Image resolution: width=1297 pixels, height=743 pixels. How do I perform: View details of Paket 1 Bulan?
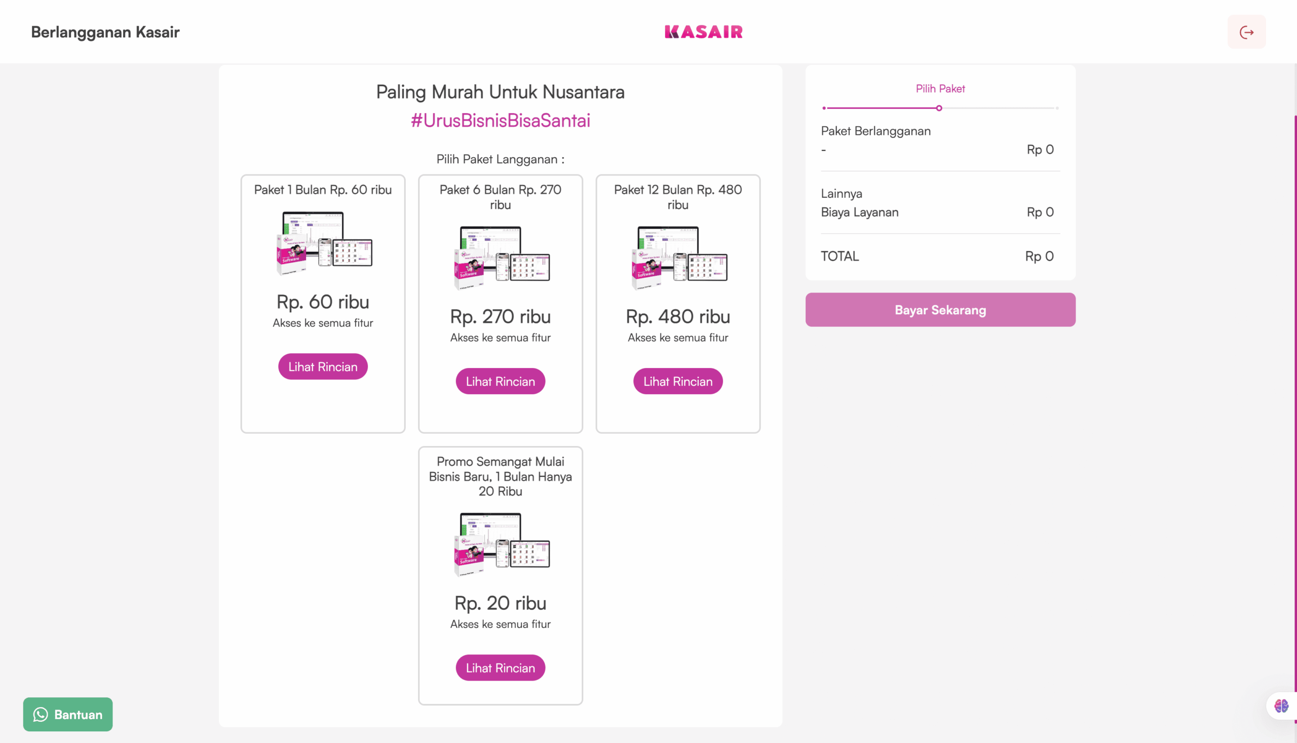(x=323, y=366)
